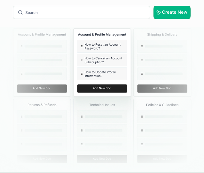This screenshot has height=173, width=204.
Task: Click first drag handle in Shipping & Delivery card
Action: point(142,46)
